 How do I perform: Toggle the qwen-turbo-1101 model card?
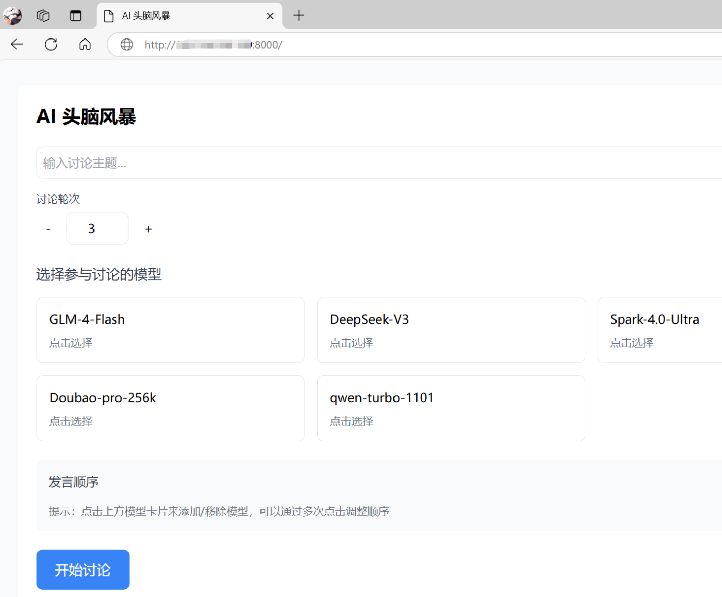pyautogui.click(x=451, y=408)
